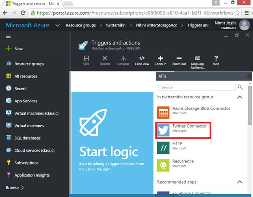Click the browser Back arrow
The width and height of the screenshot is (253, 197).
[5, 13]
